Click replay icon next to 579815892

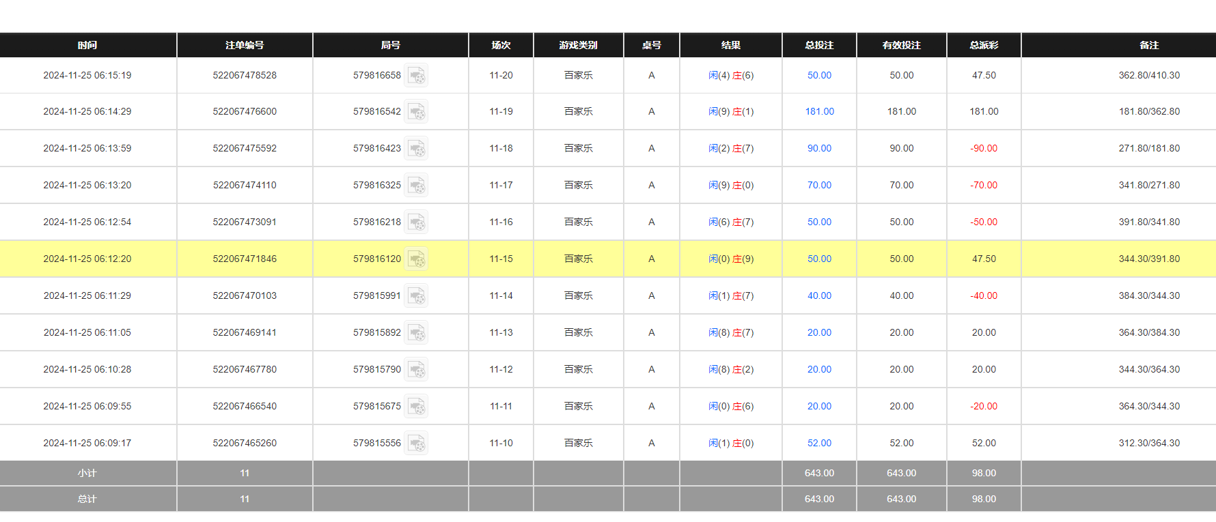point(416,332)
